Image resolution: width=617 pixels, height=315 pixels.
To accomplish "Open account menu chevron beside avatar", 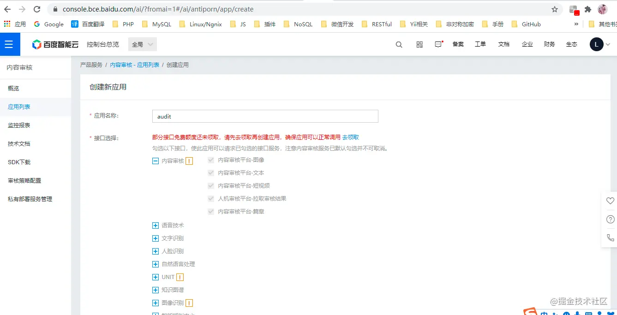I will tap(608, 45).
